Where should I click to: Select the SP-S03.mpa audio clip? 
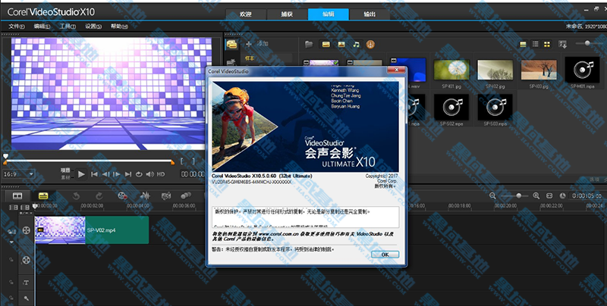point(495,107)
